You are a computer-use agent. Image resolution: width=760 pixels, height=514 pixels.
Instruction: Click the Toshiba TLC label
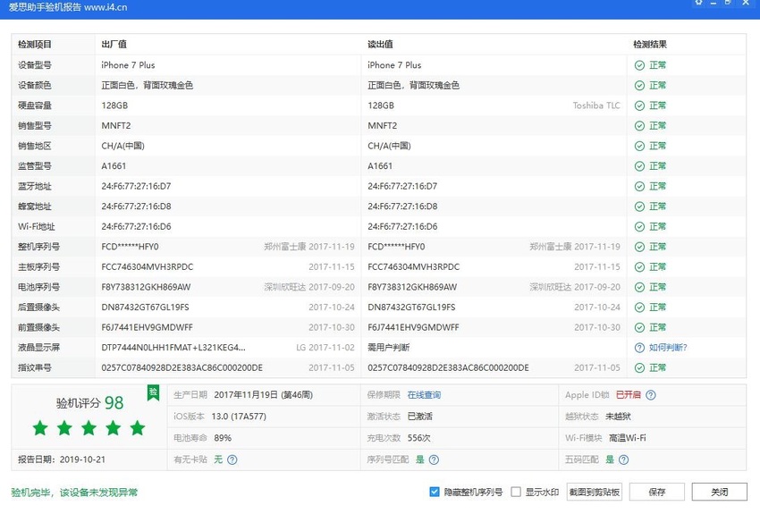click(596, 105)
